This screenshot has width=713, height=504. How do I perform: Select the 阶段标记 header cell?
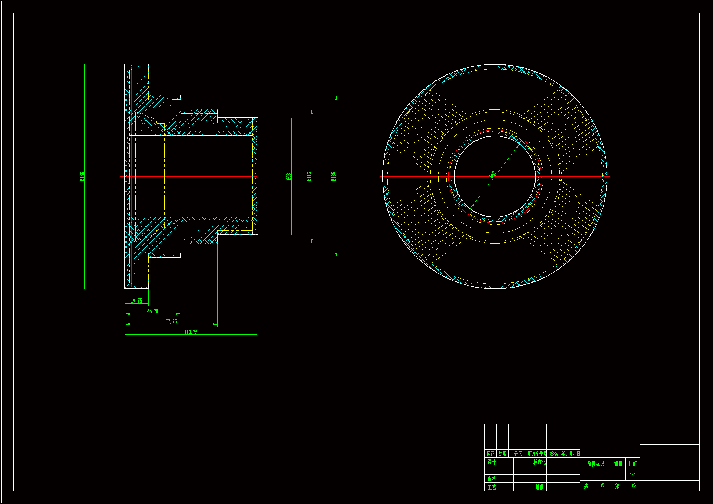tap(595, 464)
